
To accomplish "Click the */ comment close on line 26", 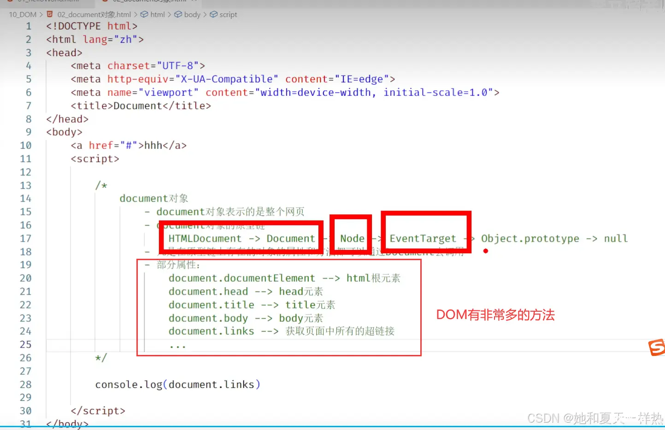I will [101, 358].
